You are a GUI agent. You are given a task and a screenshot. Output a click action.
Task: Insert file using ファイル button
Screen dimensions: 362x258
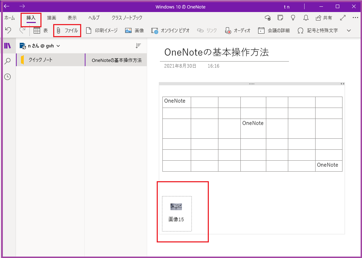click(67, 30)
